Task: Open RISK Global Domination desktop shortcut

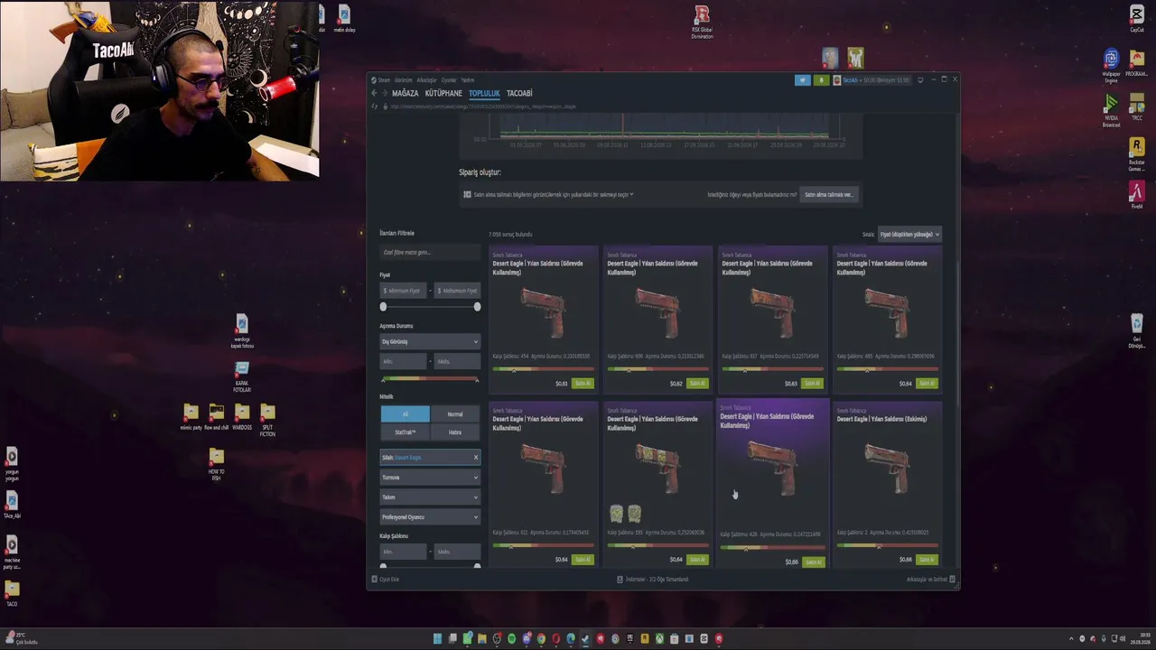Action: [x=702, y=22]
